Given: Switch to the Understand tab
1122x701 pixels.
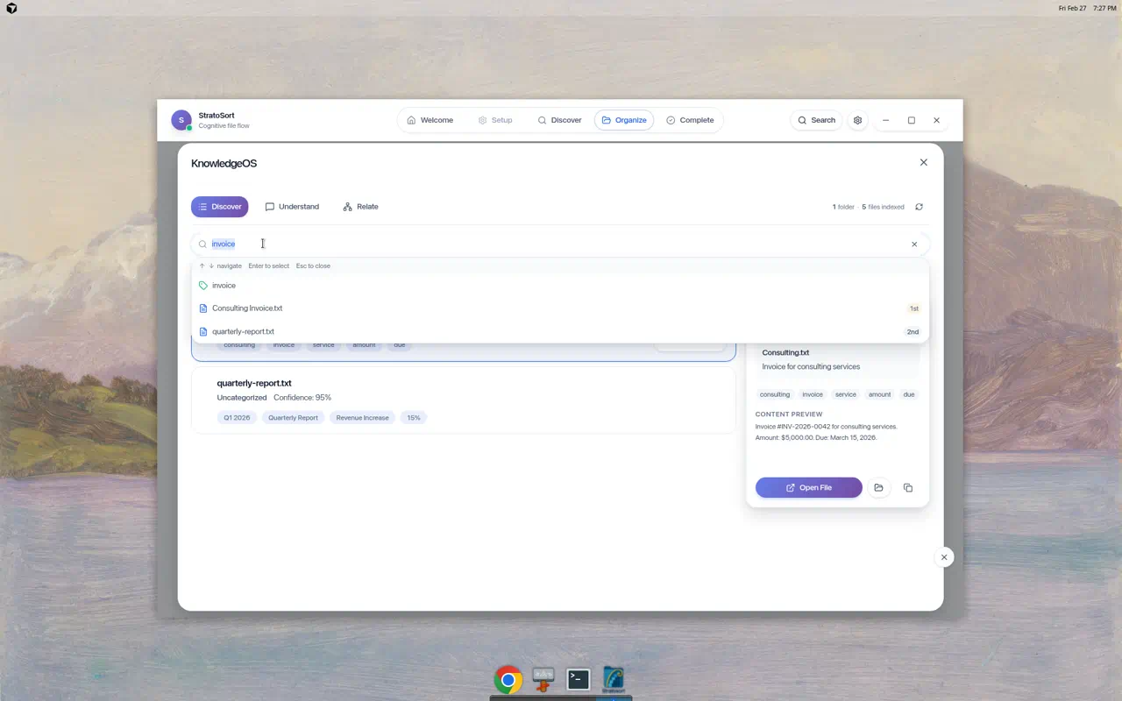Looking at the screenshot, I should (292, 206).
